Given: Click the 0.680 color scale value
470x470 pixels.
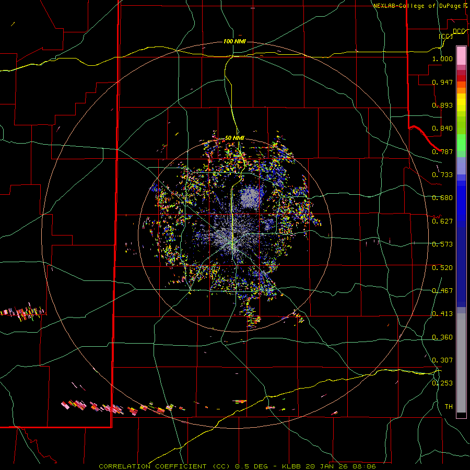Looking at the screenshot, I should 442,198.
